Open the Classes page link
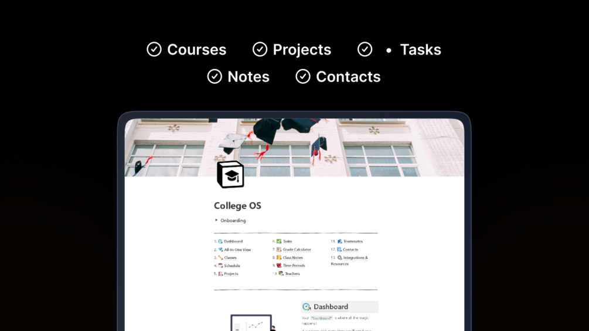 point(230,257)
